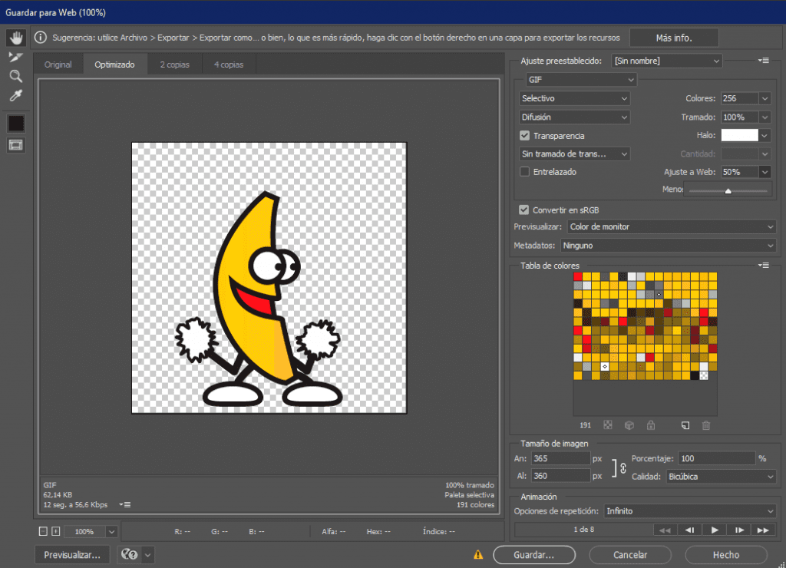Open the Colores dropdown
Screen dimensions: 786x568
pos(766,98)
